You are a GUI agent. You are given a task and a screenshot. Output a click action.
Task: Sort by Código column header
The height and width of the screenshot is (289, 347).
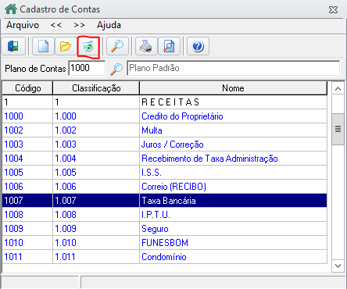point(27,88)
